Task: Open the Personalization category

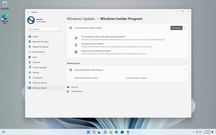Action: [x=45, y=52]
